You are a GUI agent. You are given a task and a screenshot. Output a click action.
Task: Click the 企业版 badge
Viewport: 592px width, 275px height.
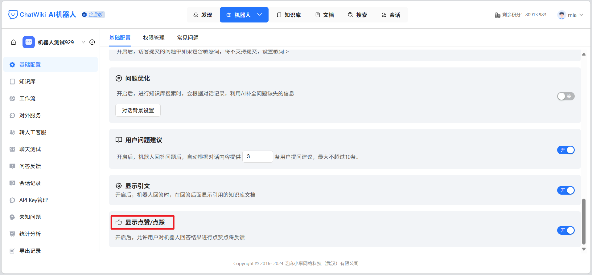click(93, 14)
